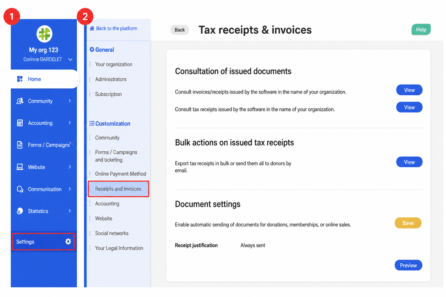Screen dimensions: 446x297
Task: Click the yellow Save button
Action: tap(408, 223)
